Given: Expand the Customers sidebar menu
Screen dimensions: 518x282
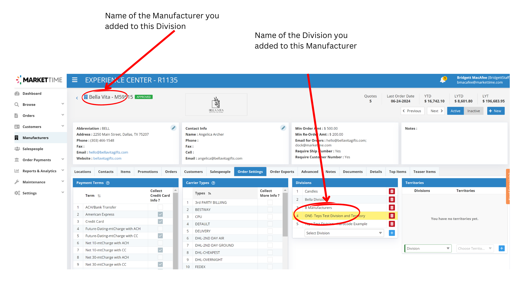Looking at the screenshot, I should point(63,126).
